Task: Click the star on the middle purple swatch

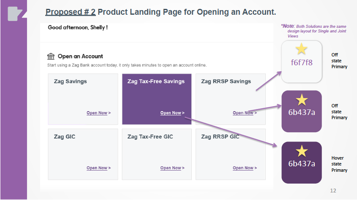Action: [x=301, y=100]
